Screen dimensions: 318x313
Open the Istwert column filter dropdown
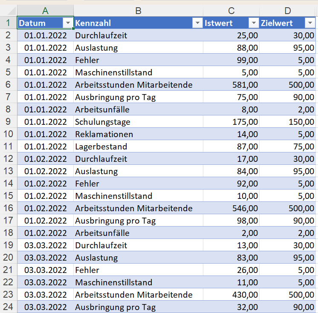click(254, 23)
